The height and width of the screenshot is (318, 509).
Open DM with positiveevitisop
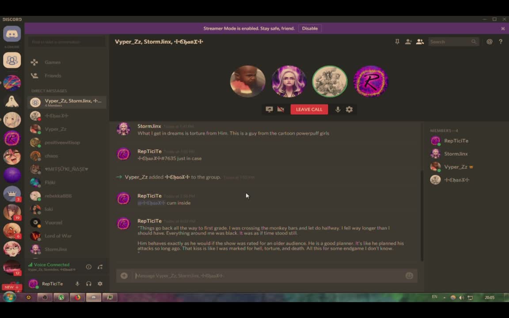coord(67,143)
